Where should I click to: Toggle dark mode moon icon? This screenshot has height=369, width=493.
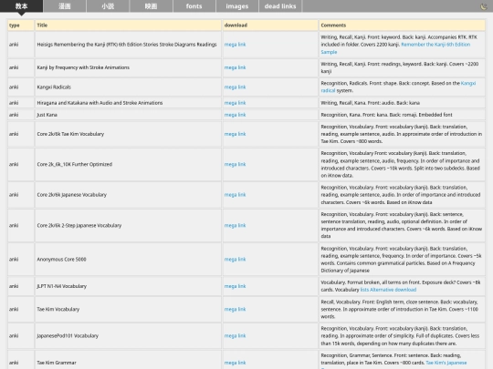[x=484, y=6]
